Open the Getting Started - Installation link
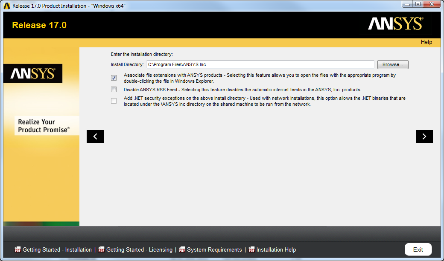The width and height of the screenshot is (444, 261). pos(57,249)
